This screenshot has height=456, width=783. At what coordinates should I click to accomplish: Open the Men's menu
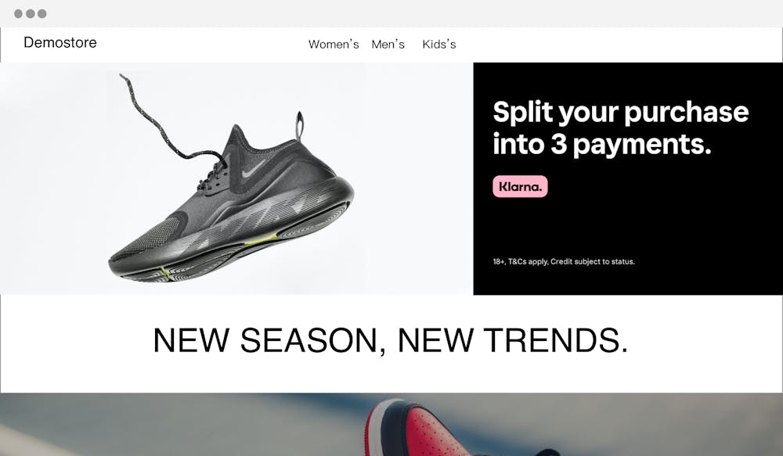pos(388,44)
